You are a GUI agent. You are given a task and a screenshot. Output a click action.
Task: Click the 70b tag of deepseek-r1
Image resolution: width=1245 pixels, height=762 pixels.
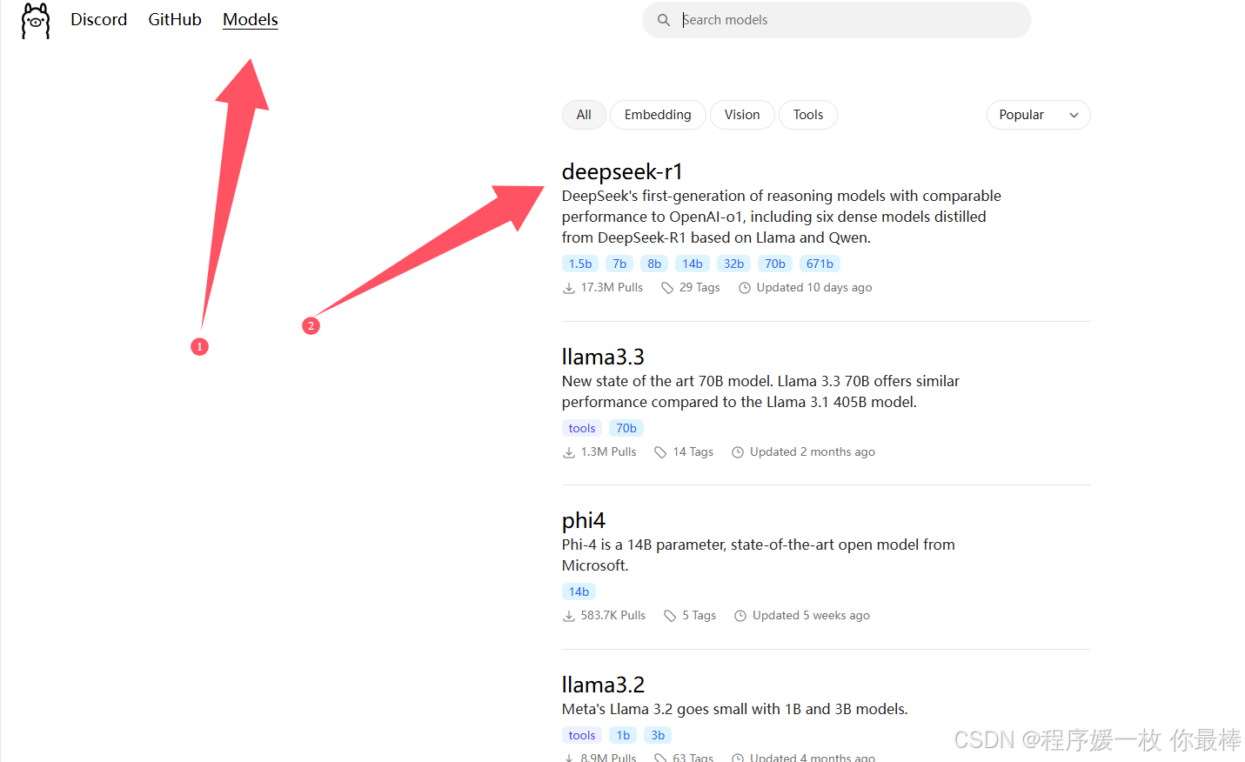pyautogui.click(x=775, y=264)
